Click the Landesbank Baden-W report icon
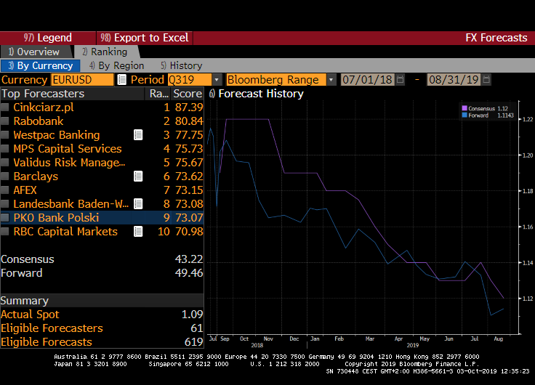The image size is (535, 385). pyautogui.click(x=138, y=204)
